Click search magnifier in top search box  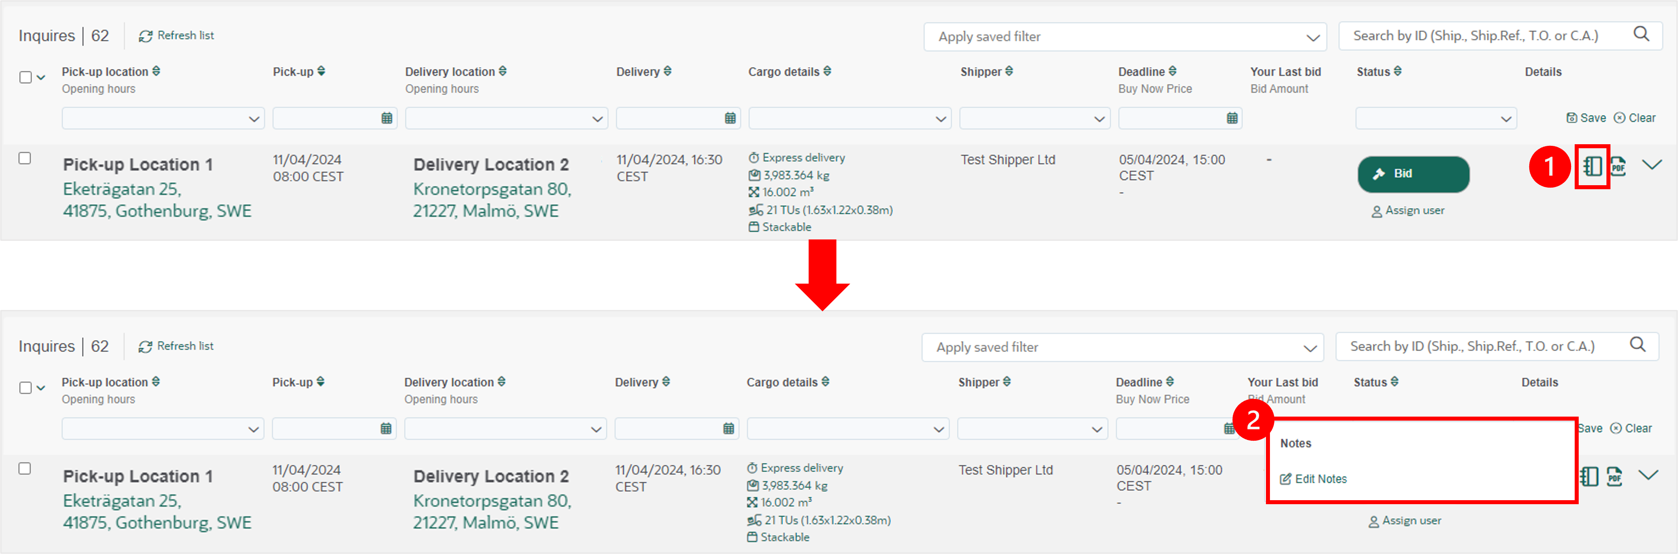click(1641, 34)
